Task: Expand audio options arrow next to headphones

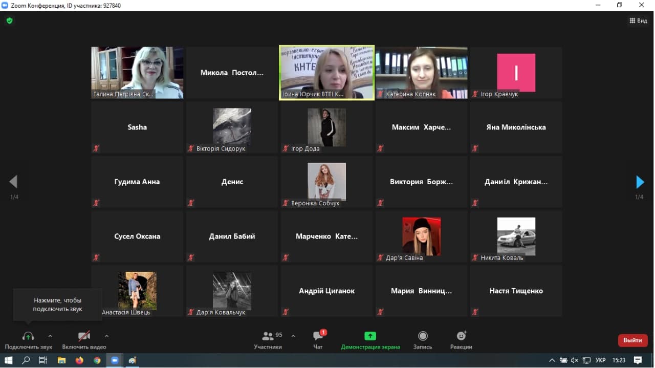Action: [50, 336]
